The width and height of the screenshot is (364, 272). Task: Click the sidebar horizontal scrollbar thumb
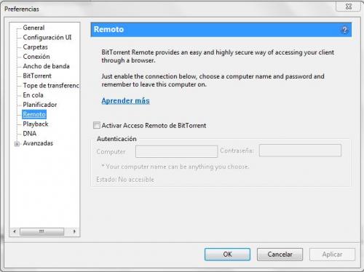pyautogui.click(x=41, y=231)
